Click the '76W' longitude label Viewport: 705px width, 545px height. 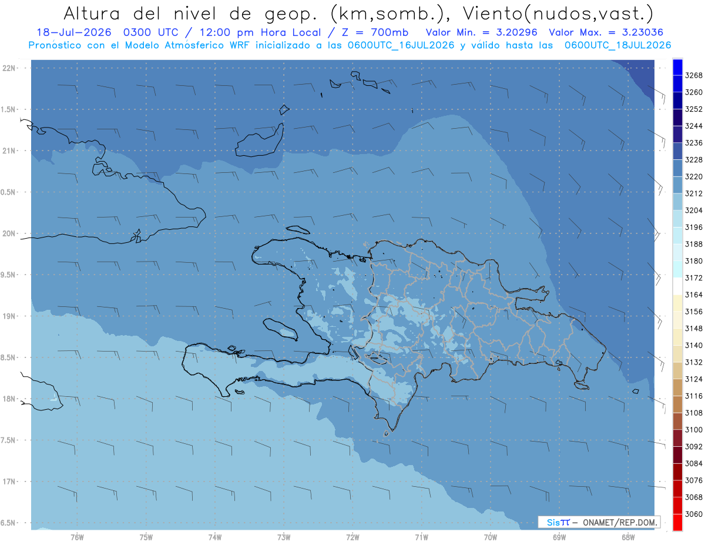pos(77,537)
